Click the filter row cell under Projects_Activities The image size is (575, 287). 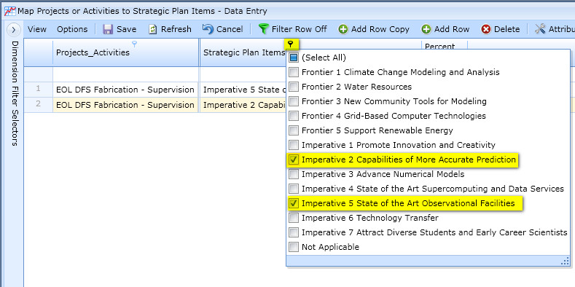pyautogui.click(x=126, y=74)
